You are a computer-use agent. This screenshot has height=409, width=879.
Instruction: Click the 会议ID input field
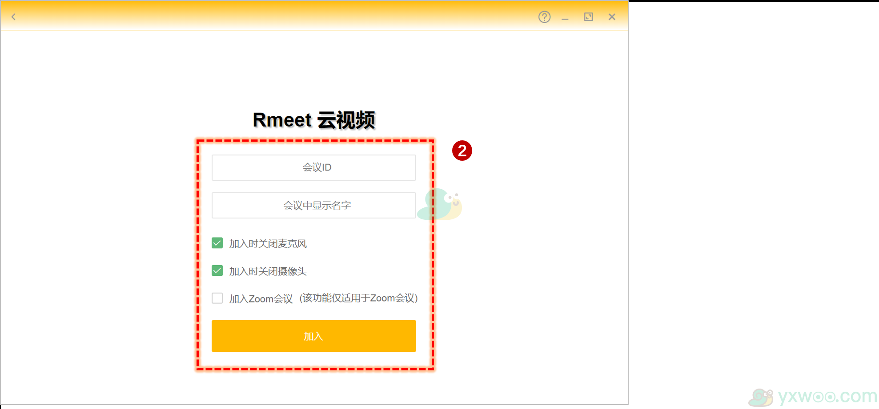[x=314, y=167]
